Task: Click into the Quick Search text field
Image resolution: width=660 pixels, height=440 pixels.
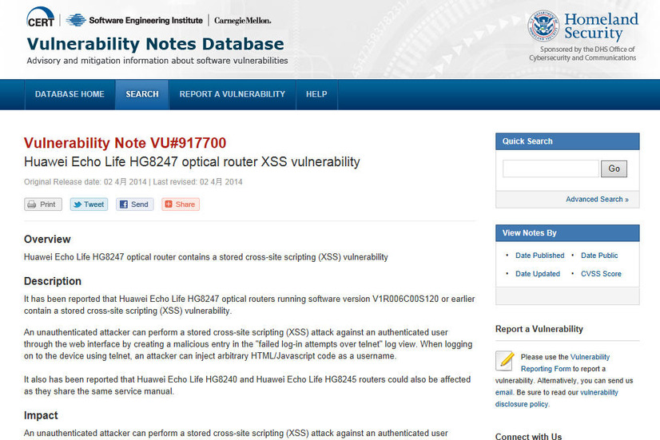Action: tap(551, 168)
